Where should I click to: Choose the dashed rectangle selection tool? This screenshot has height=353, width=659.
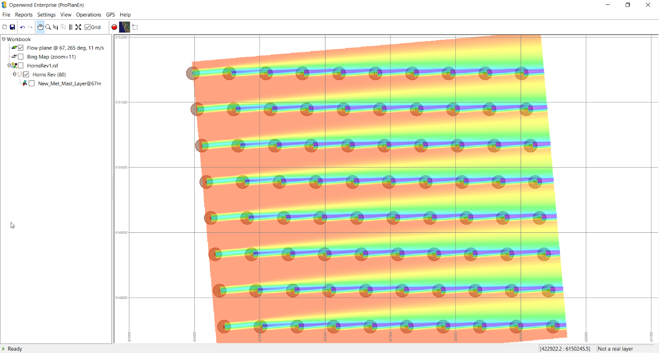135,27
